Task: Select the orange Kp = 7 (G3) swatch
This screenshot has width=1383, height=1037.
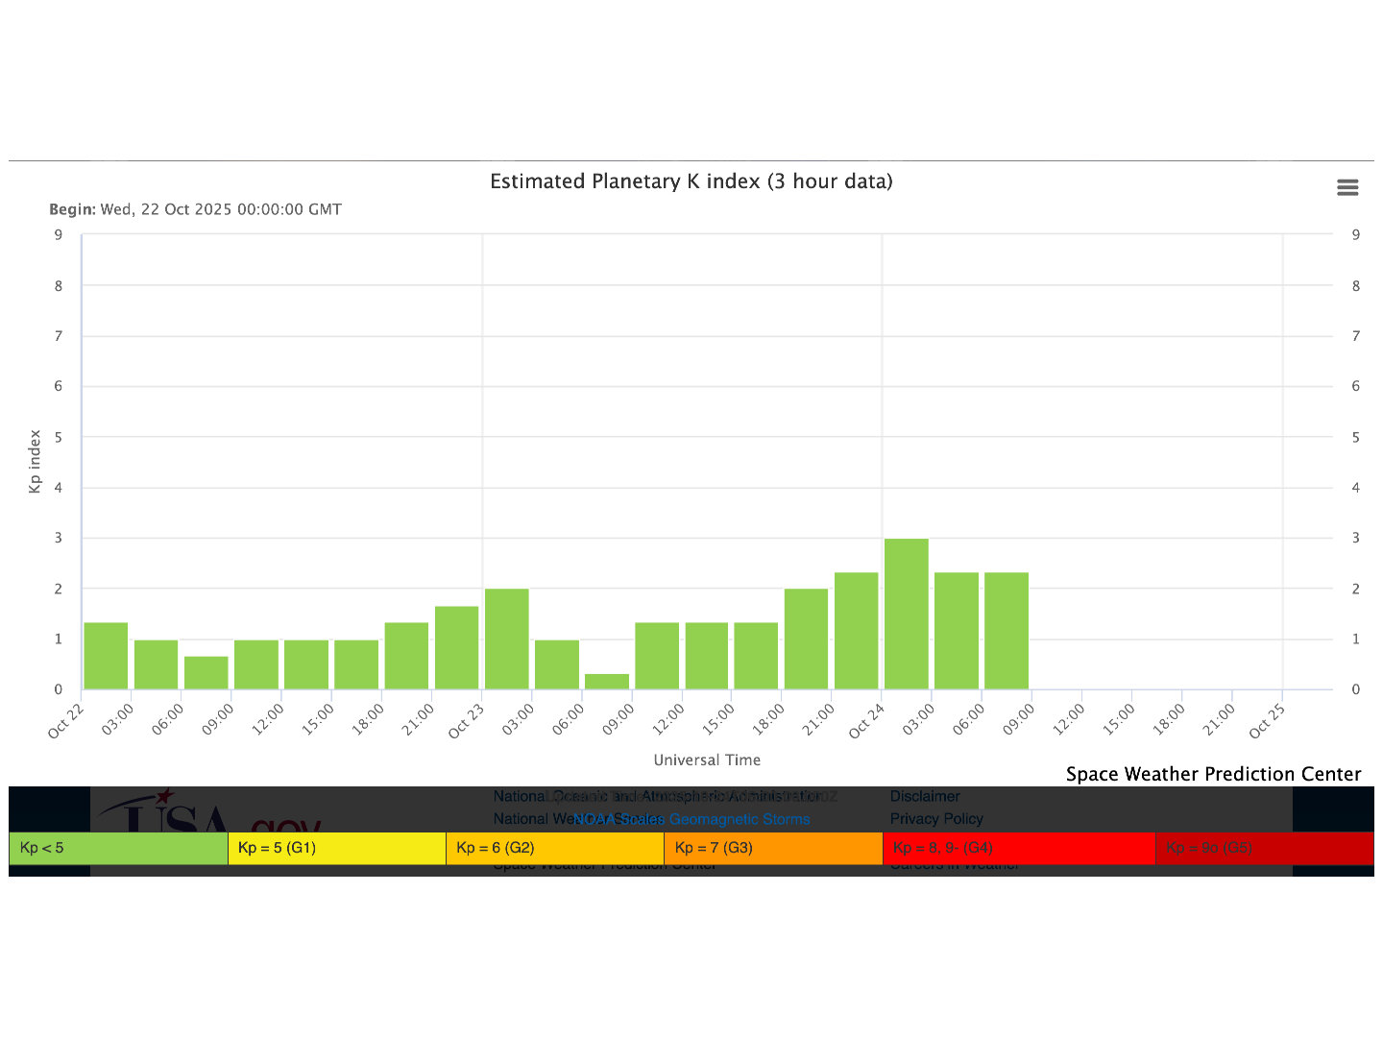Action: pyautogui.click(x=773, y=848)
